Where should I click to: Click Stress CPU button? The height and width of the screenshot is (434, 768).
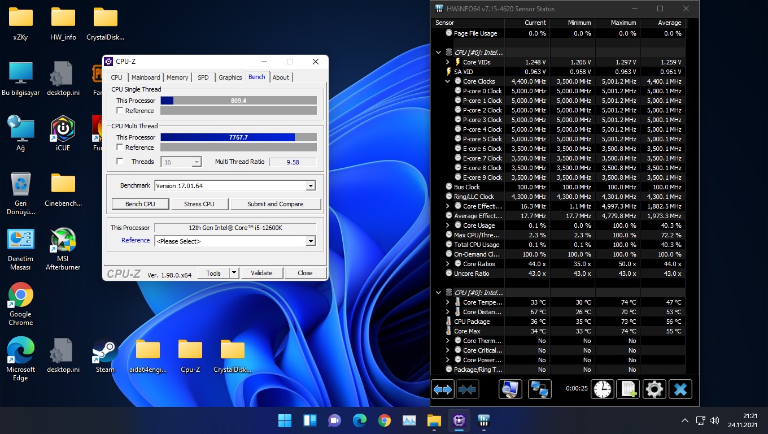(x=199, y=204)
